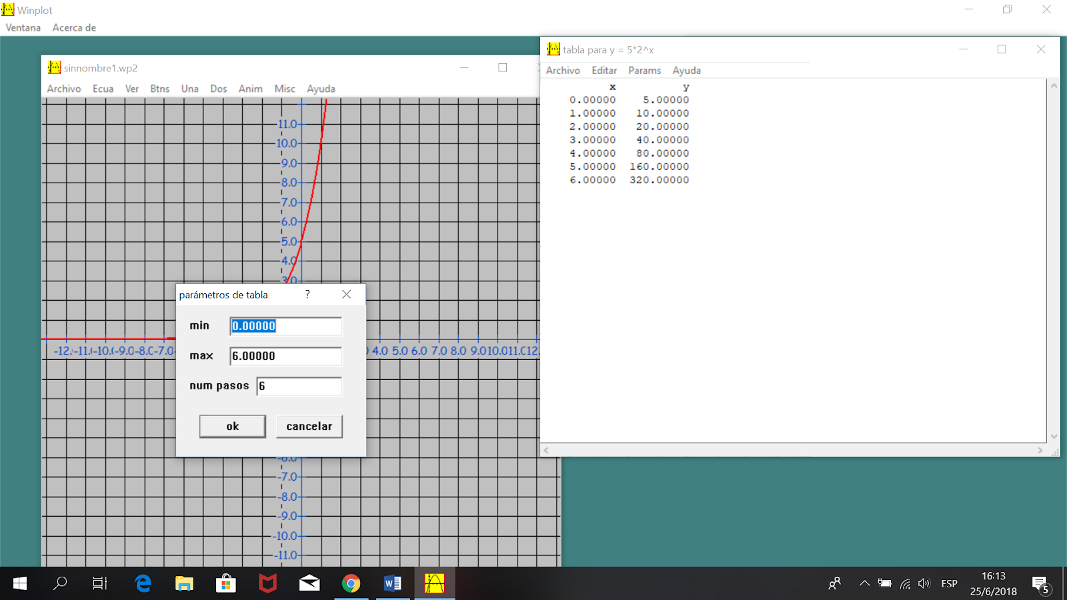The width and height of the screenshot is (1067, 600).
Task: Open File Explorer from taskbar
Action: [x=184, y=584]
